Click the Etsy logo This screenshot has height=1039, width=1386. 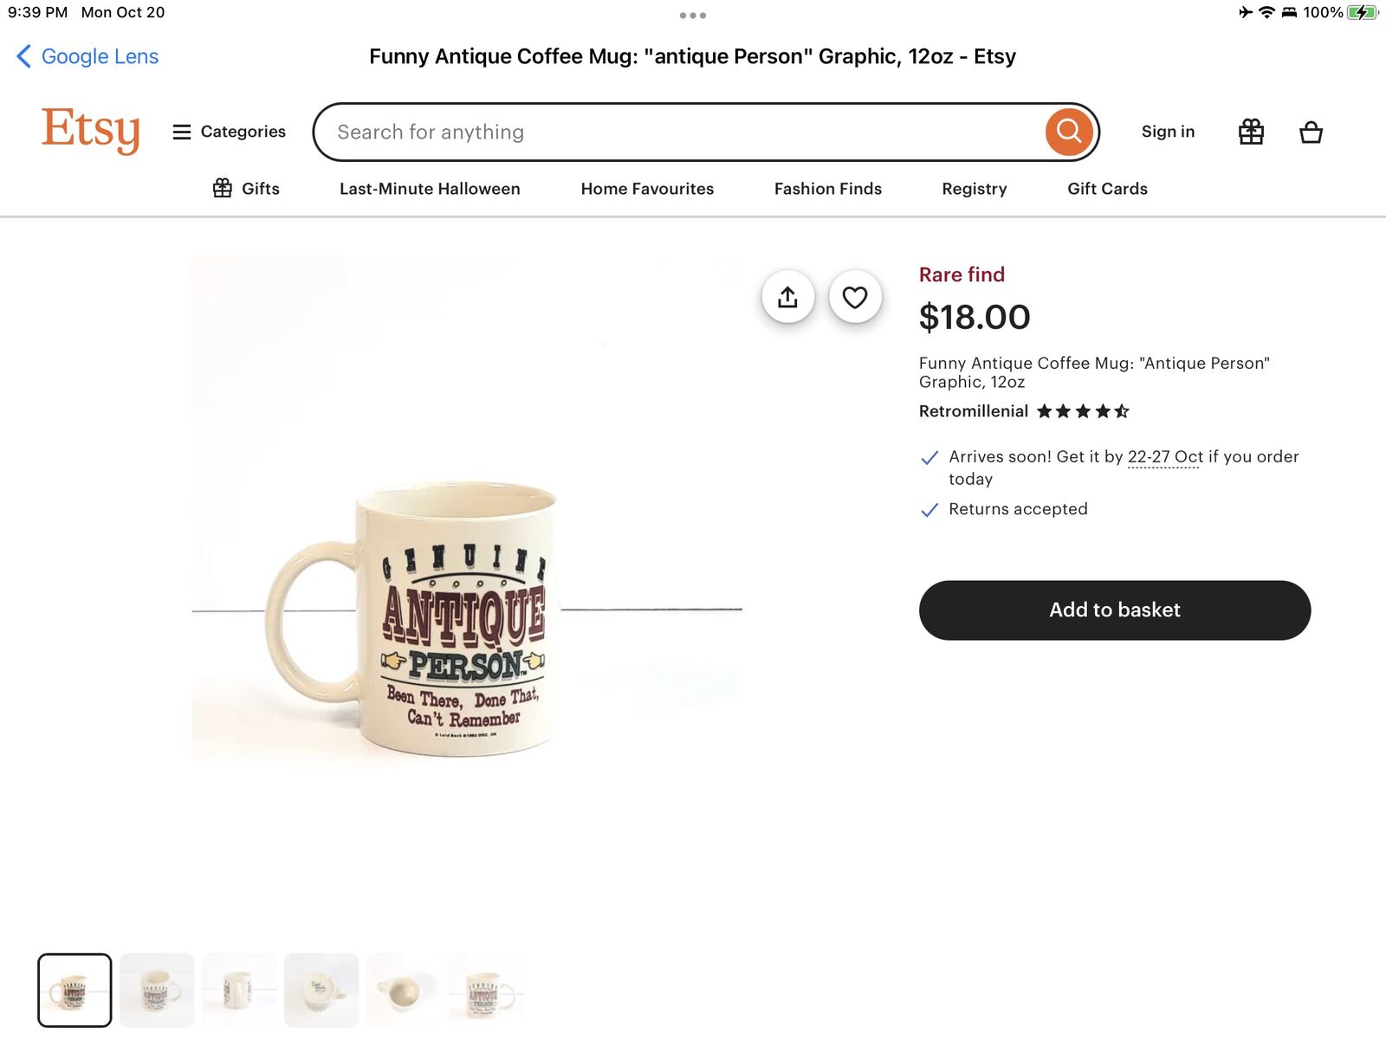pyautogui.click(x=91, y=130)
